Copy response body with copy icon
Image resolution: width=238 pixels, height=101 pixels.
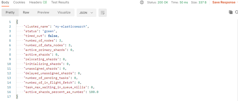[231, 12]
